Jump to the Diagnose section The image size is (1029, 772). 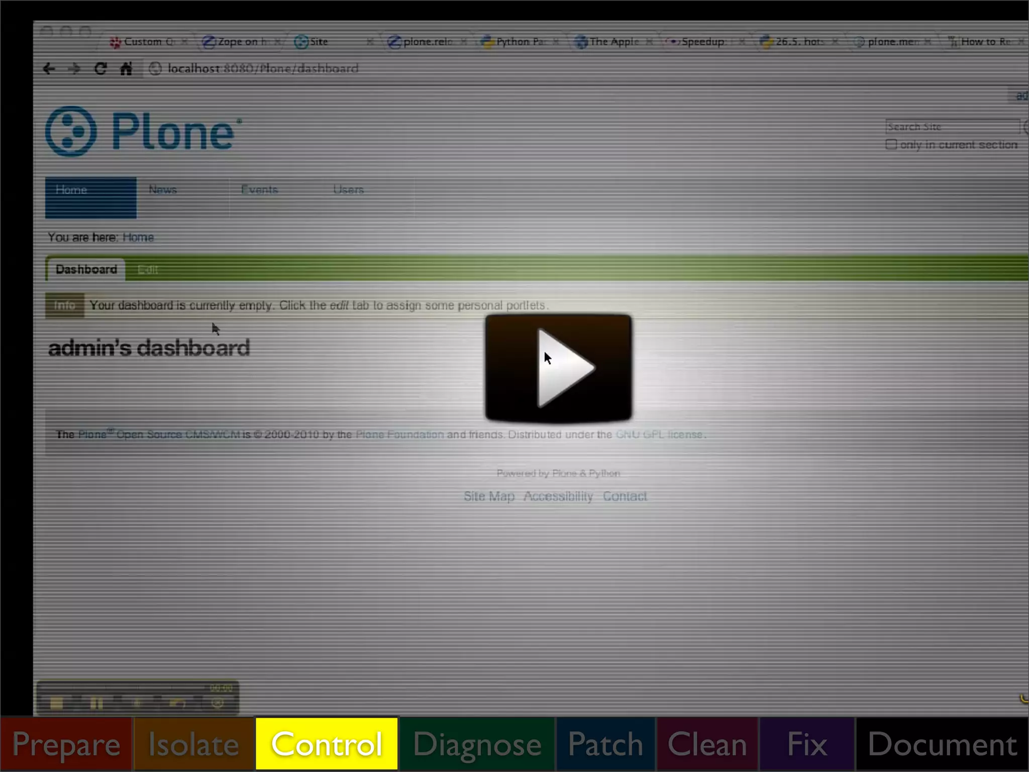click(x=477, y=744)
